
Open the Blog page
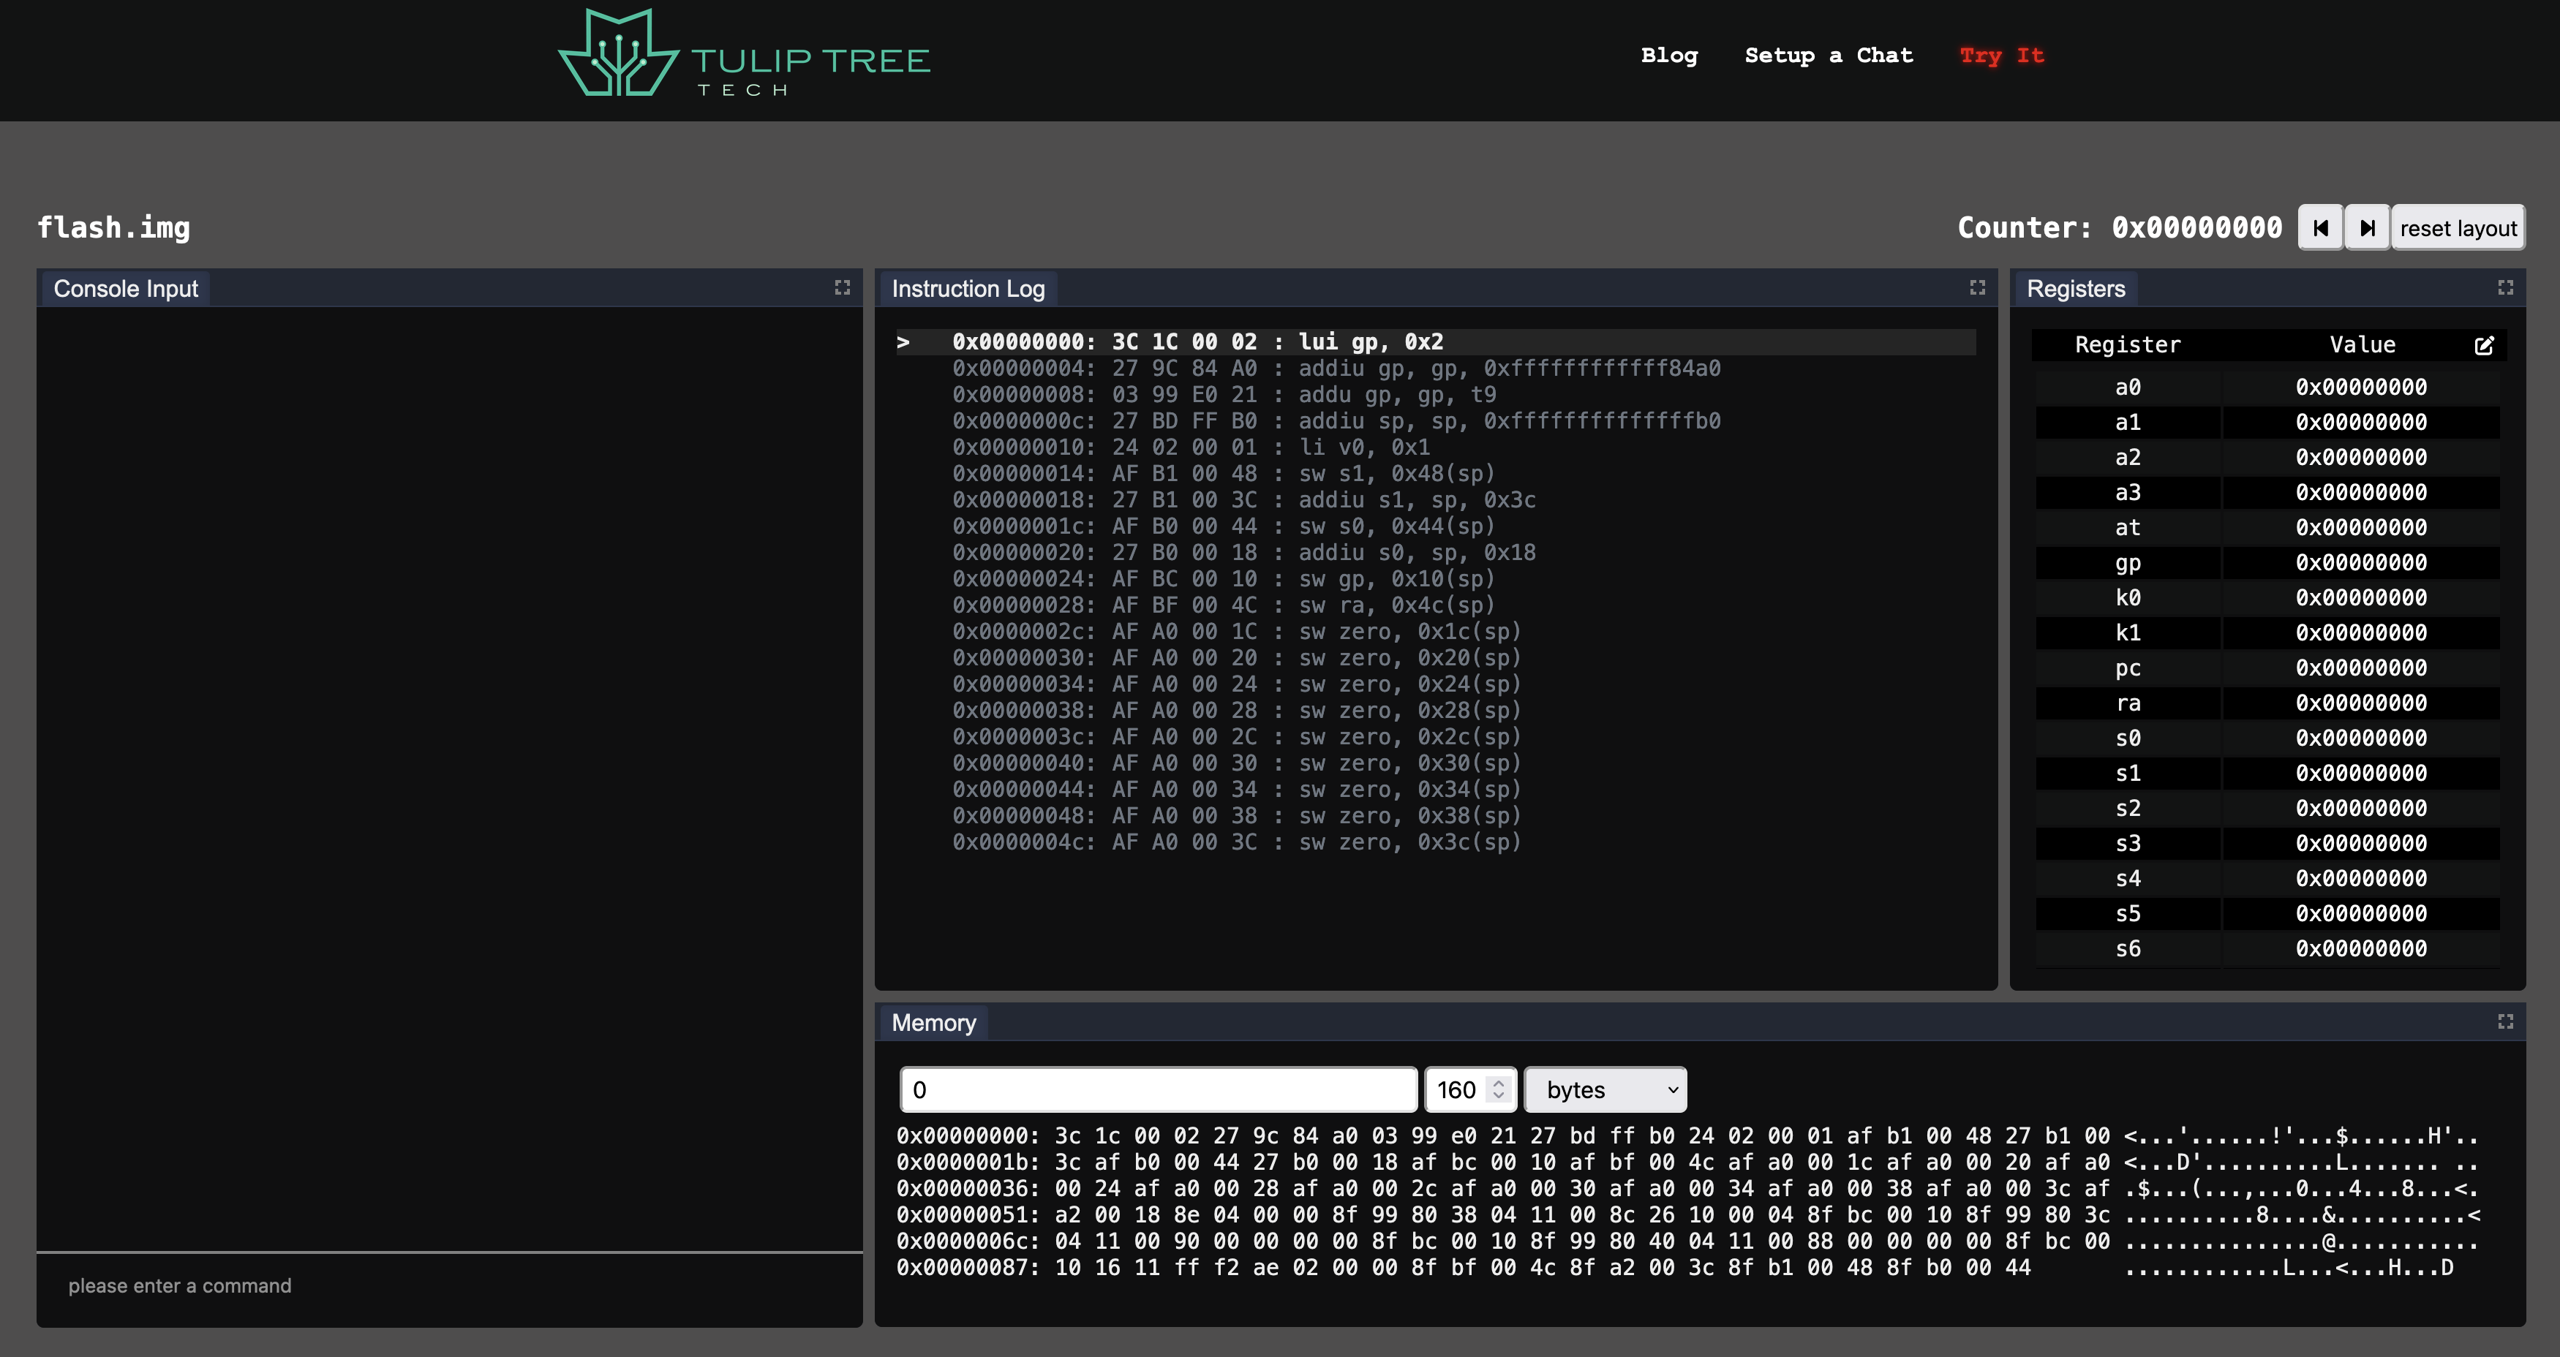point(1668,56)
